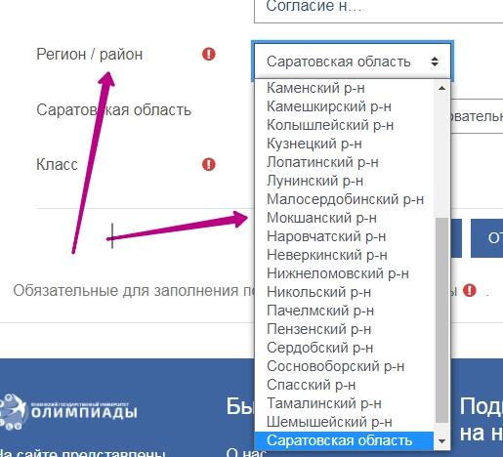This screenshot has height=457, width=503.
Task: Click the ОЛИМПИАДЫ logo in the footer
Action: pyautogui.click(x=69, y=411)
